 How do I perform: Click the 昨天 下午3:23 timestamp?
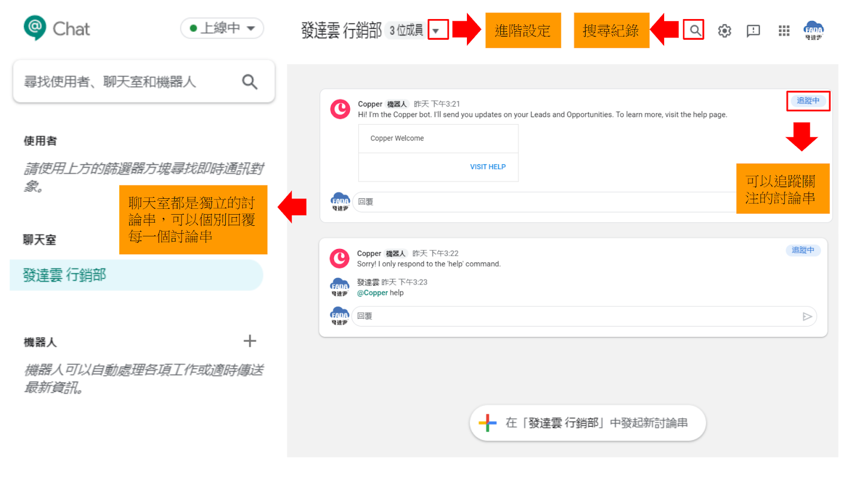pos(404,282)
